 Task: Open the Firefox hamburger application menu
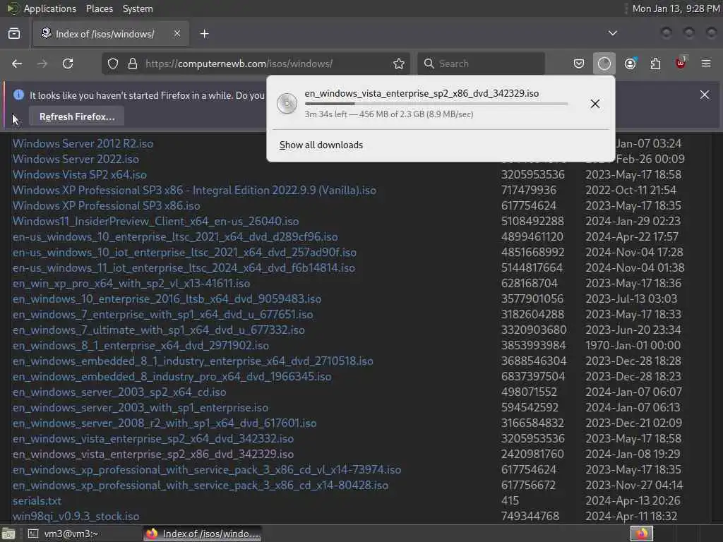[x=706, y=64]
